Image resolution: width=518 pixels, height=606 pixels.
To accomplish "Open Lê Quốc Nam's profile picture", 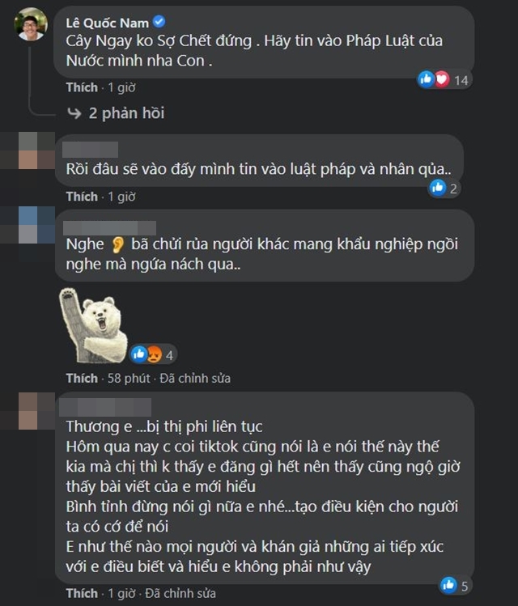I will click(x=31, y=24).
